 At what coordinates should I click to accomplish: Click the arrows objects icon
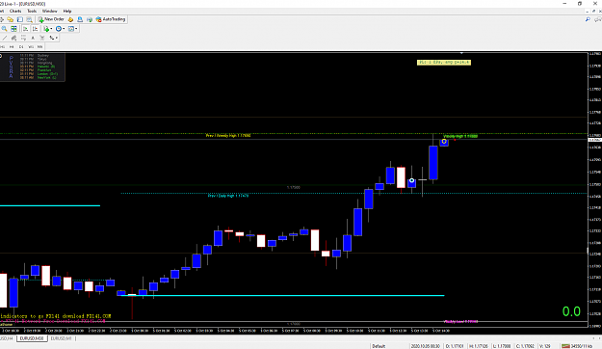(x=51, y=38)
